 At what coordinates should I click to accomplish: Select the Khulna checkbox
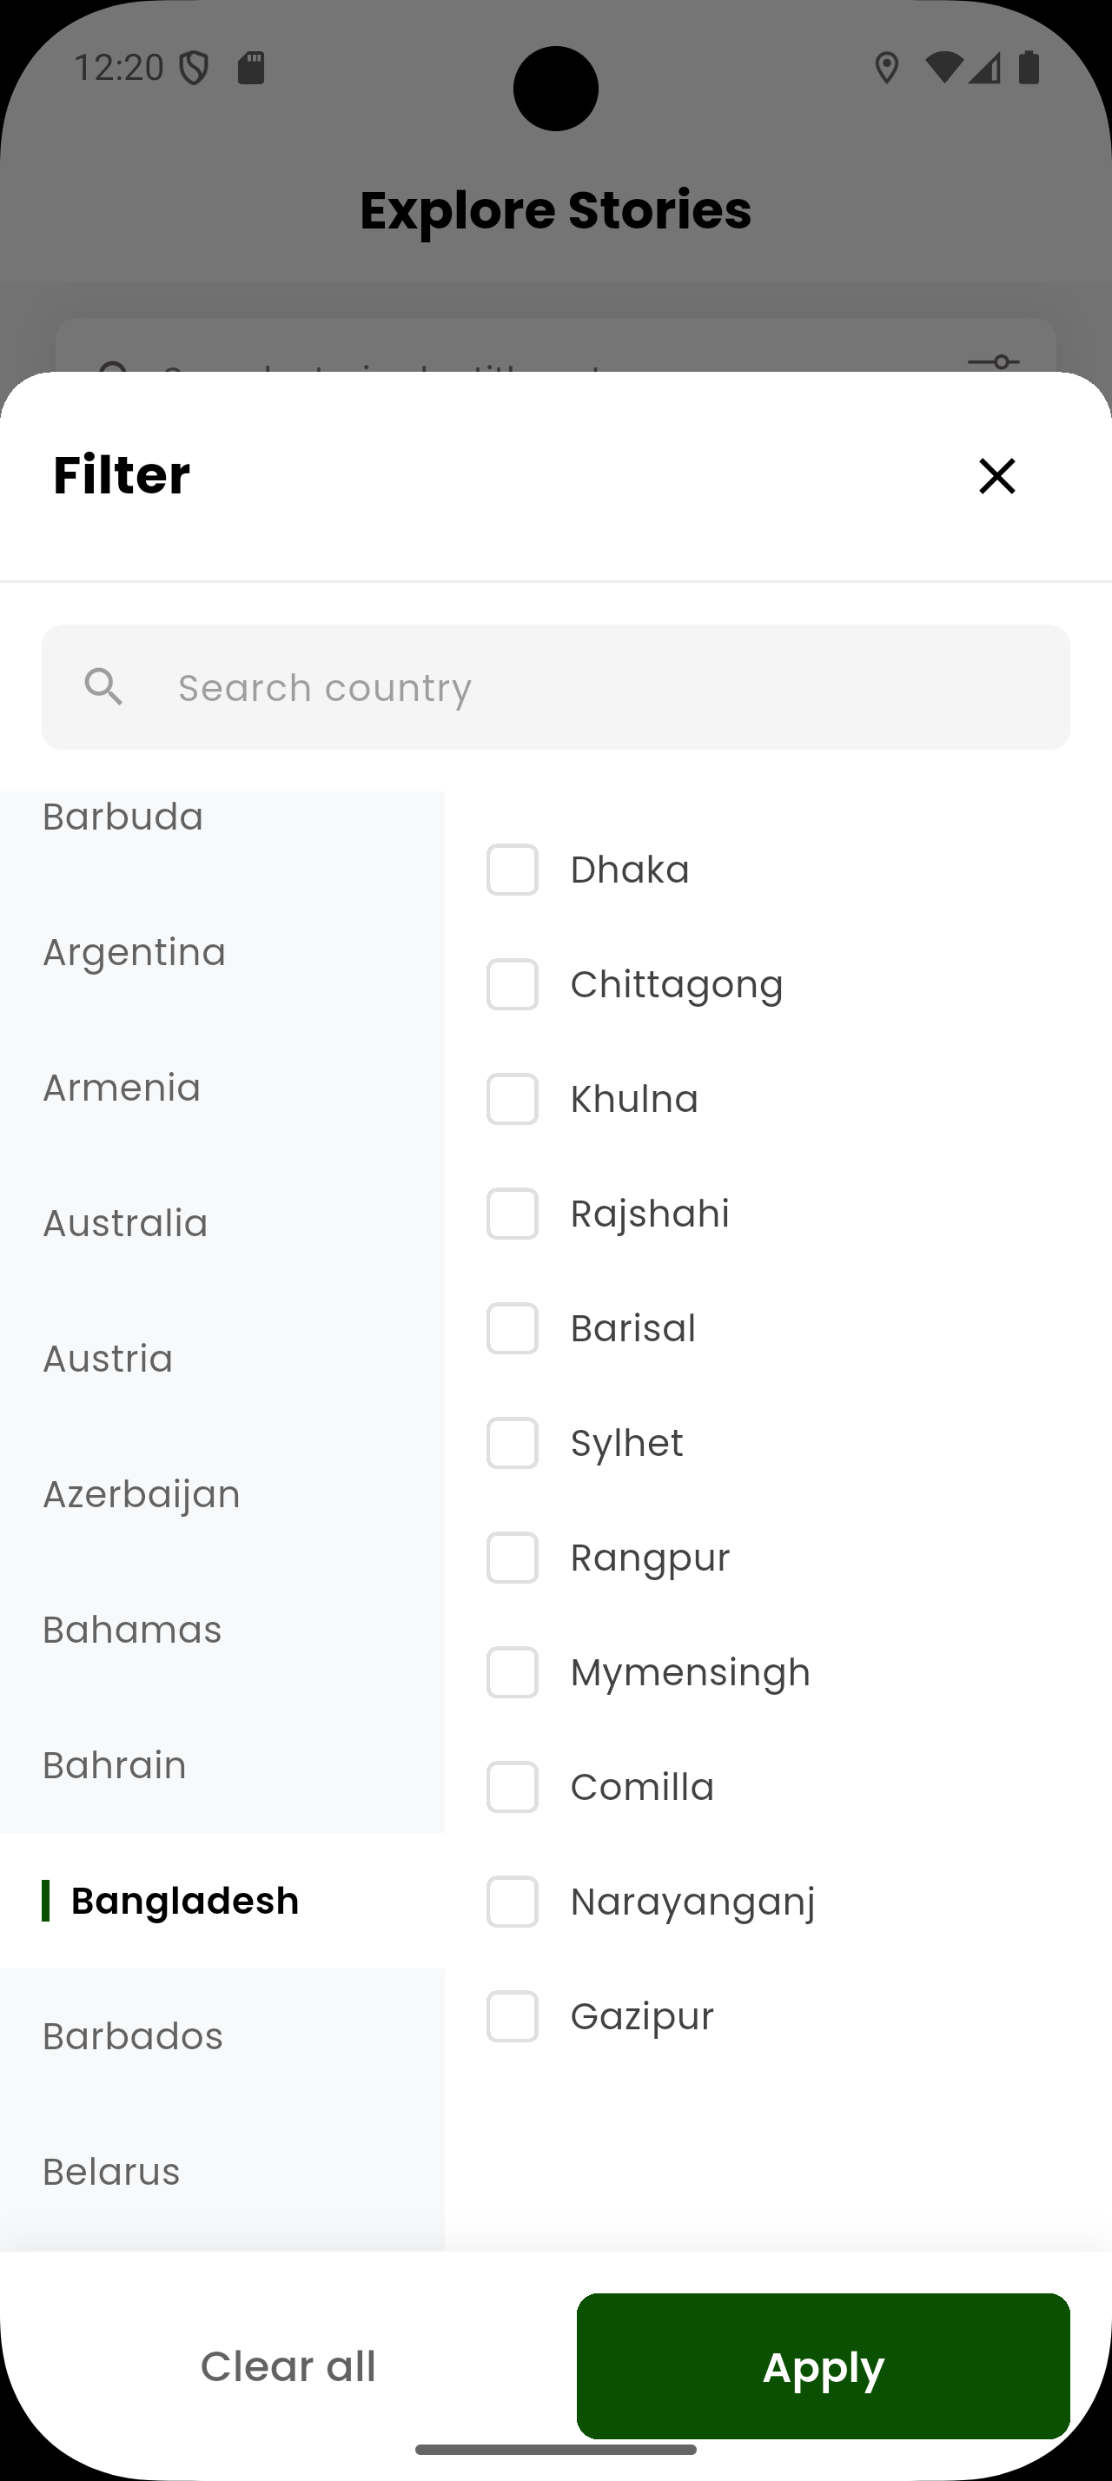(513, 1099)
